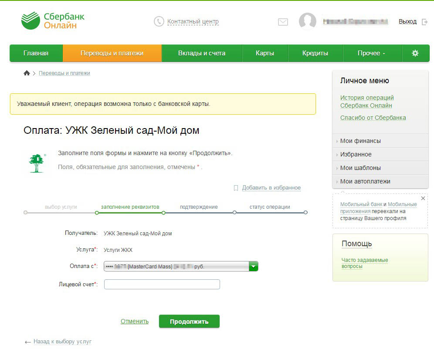Screen dimensions: 434x356
Task: Click the заполнение реквизитов step label
Action: [x=130, y=207]
